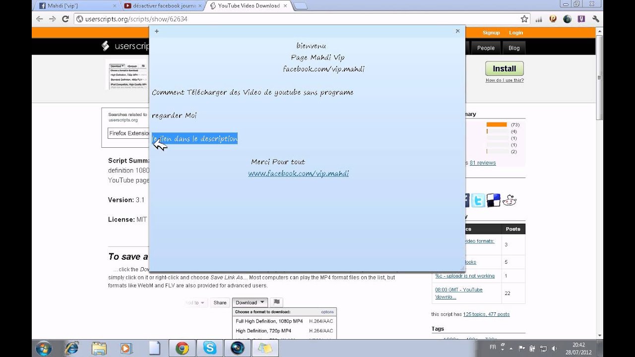Open the purple extension icon in toolbar

tap(581, 19)
